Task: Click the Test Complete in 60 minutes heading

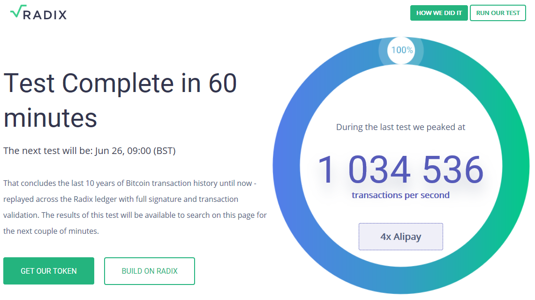Action: coord(120,100)
